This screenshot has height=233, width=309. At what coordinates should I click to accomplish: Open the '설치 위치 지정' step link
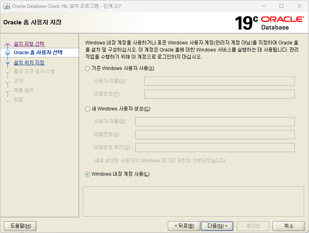click(29, 62)
